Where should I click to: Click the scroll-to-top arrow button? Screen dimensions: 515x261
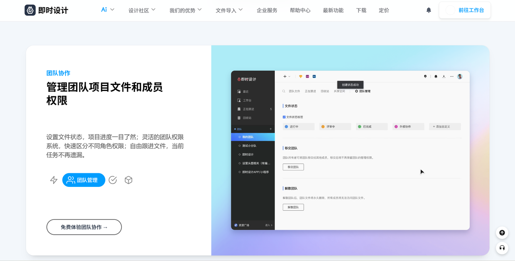click(502, 232)
